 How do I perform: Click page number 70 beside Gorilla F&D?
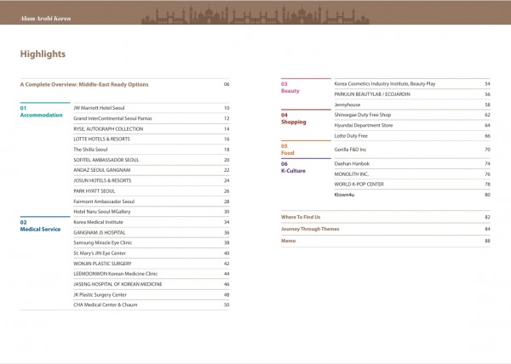pos(487,150)
